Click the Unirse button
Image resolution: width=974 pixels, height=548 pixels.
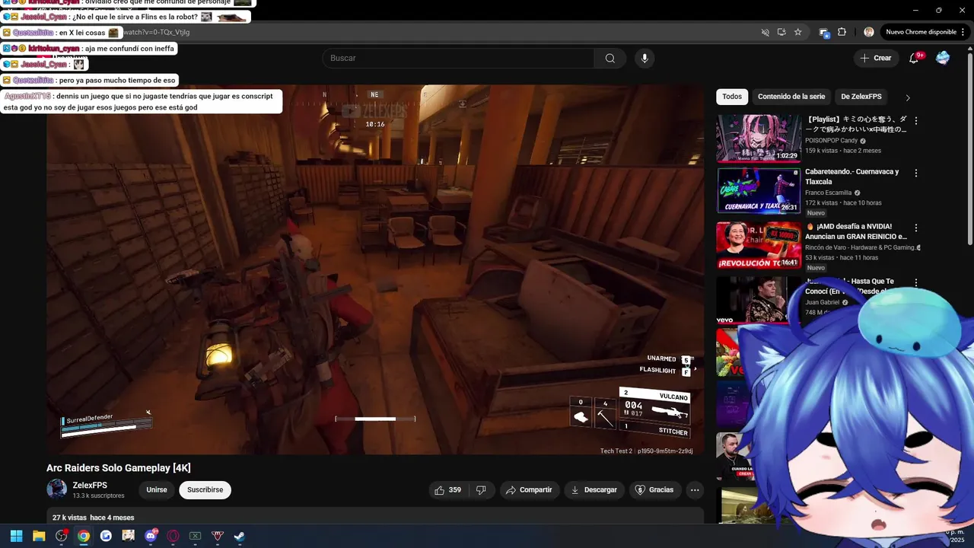pos(157,490)
